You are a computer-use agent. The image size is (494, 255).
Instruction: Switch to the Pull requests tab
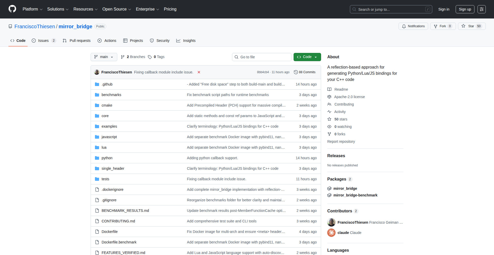pos(77,41)
